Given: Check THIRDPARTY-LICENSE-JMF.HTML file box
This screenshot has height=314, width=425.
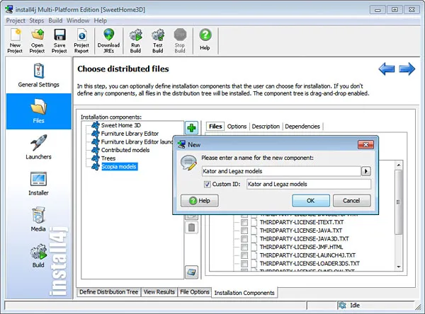Looking at the screenshot, I should [x=244, y=247].
